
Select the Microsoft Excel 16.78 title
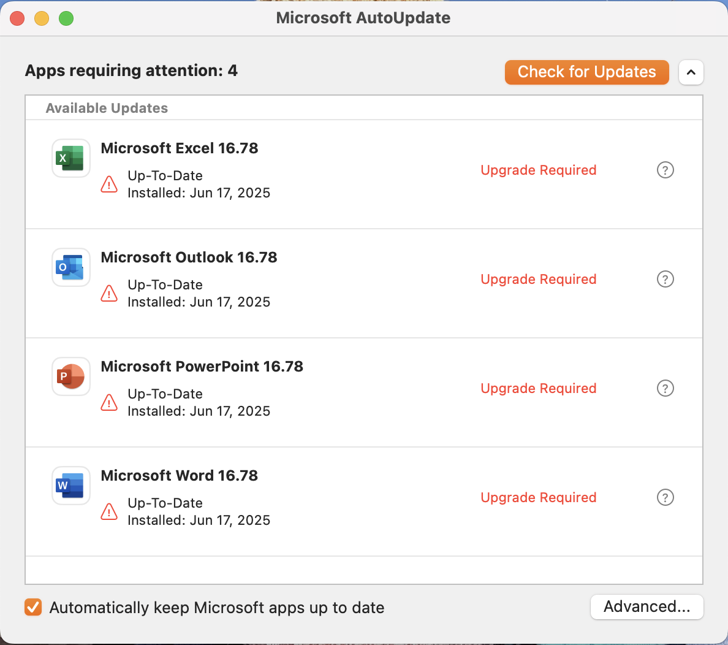pos(179,148)
